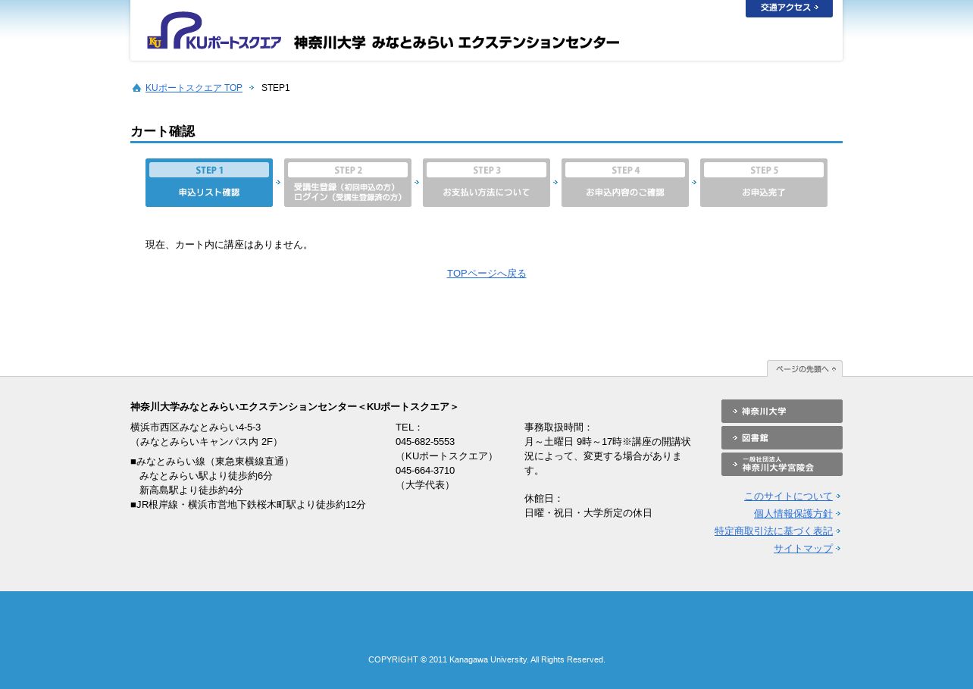
Task: Select STEP 5 お申込完了 step
Action: point(764,183)
